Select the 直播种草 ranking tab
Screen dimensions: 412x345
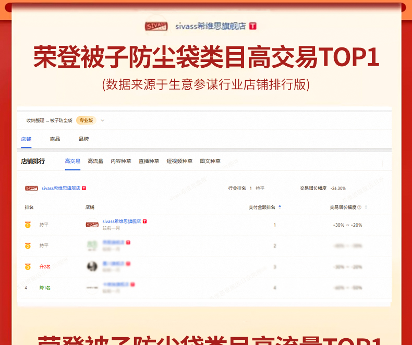[x=149, y=161]
